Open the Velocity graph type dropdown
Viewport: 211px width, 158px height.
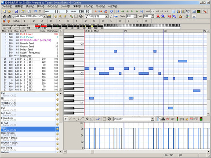[153, 119]
